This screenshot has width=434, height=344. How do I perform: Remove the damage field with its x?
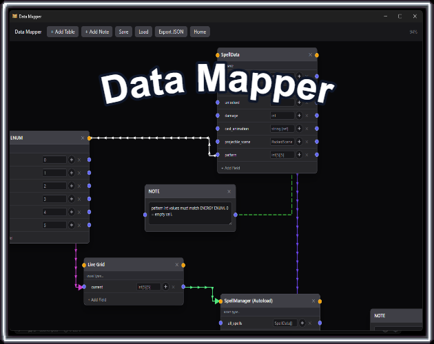pos(307,116)
